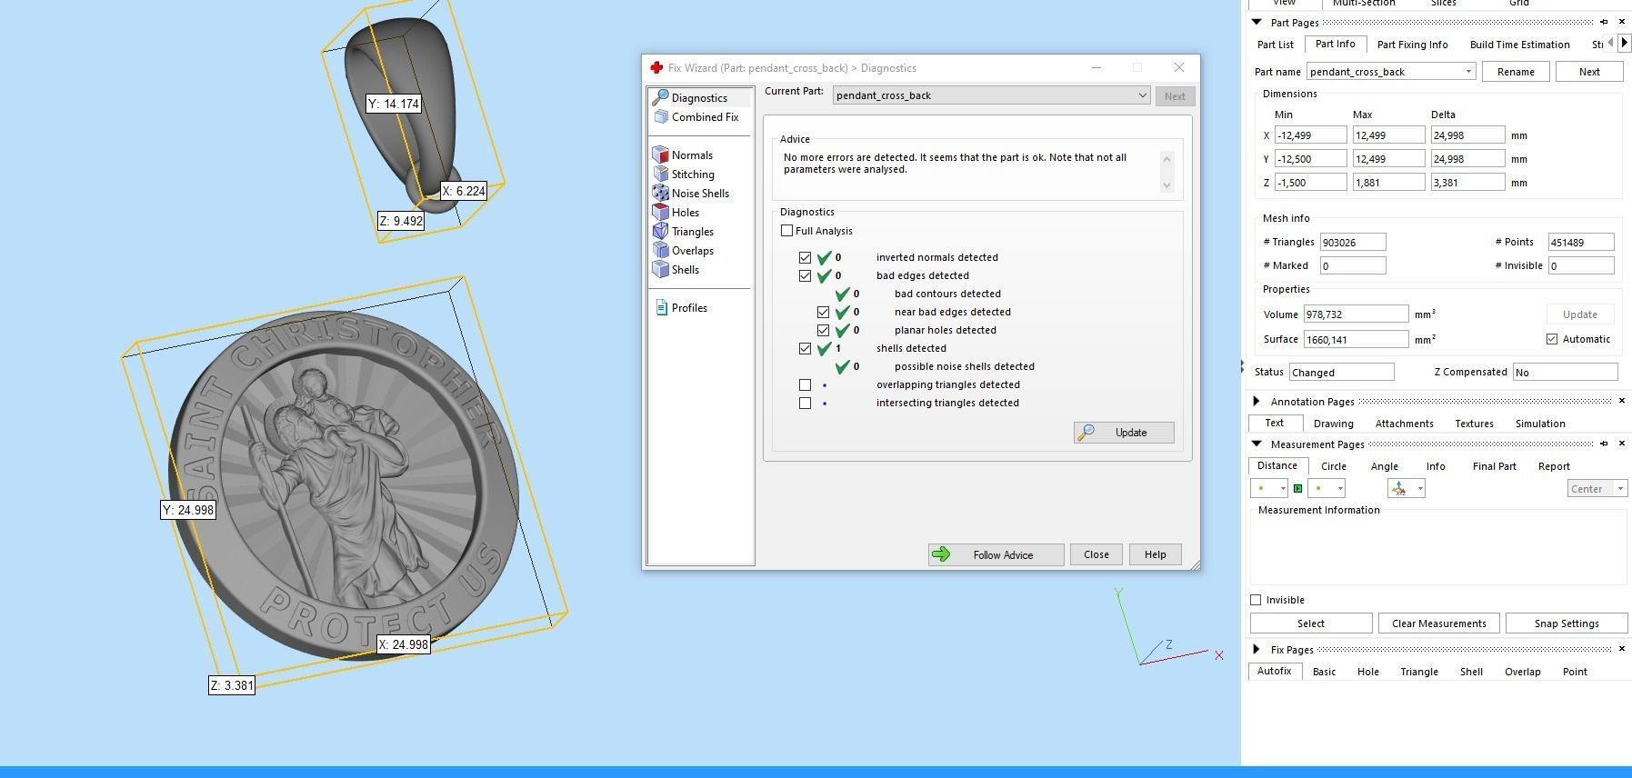Toggle Automatic properties update checkbox
Image resolution: width=1632 pixels, height=778 pixels.
1552,339
